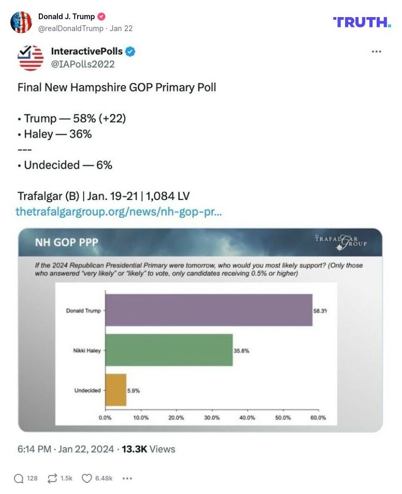Viewport: 402px width, 494px height.
Task: Click the verified checkmark beside InteractivePolls
Action: point(131,51)
